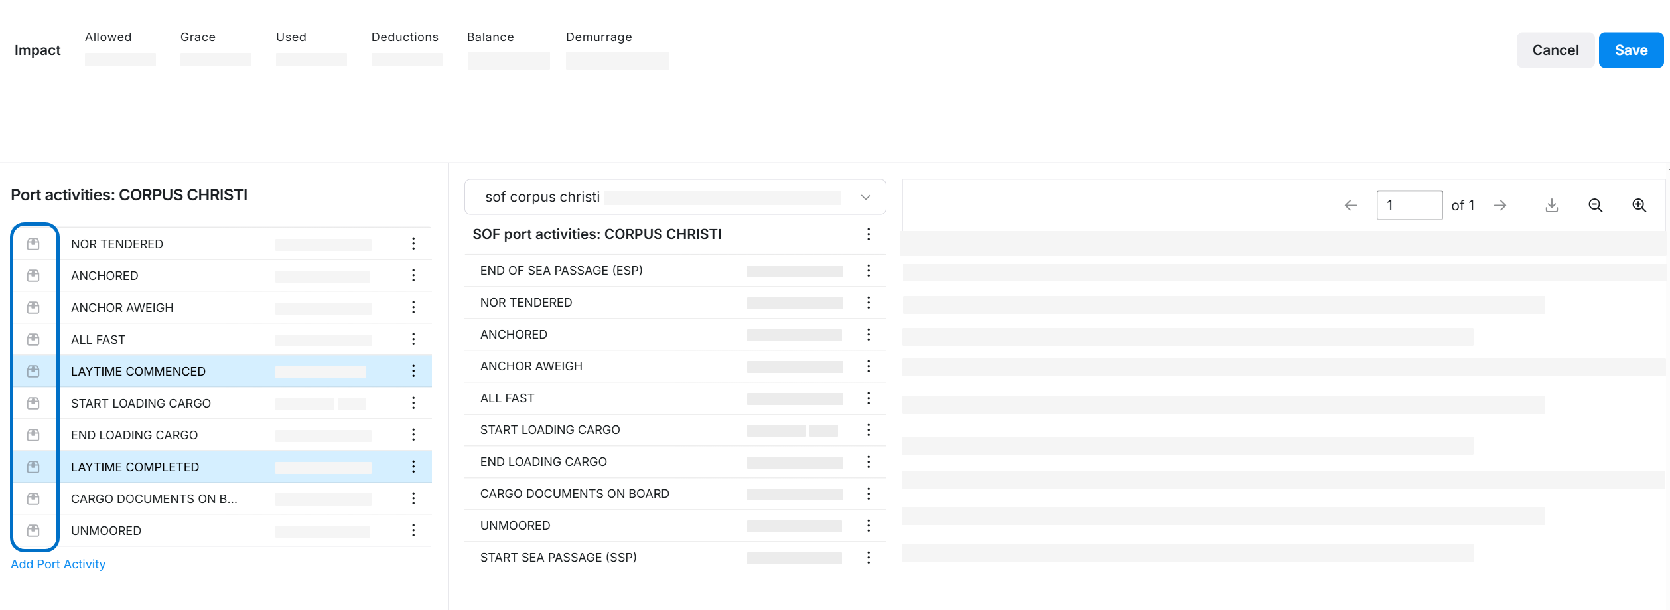Viewport: 1670px width, 610px height.
Task: Click the icon beside UNMOORED port activity
Action: tap(33, 531)
